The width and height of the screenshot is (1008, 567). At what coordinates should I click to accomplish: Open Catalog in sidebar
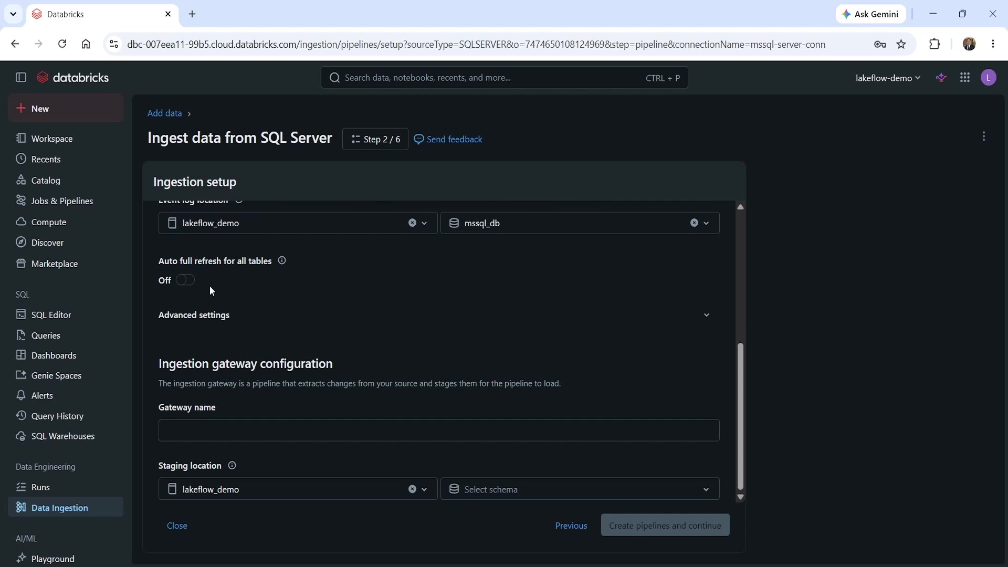[66, 180]
